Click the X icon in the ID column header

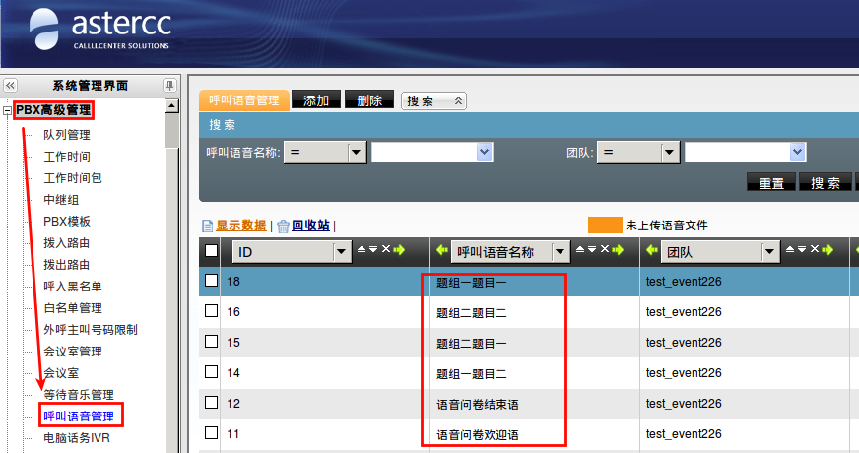pos(386,250)
